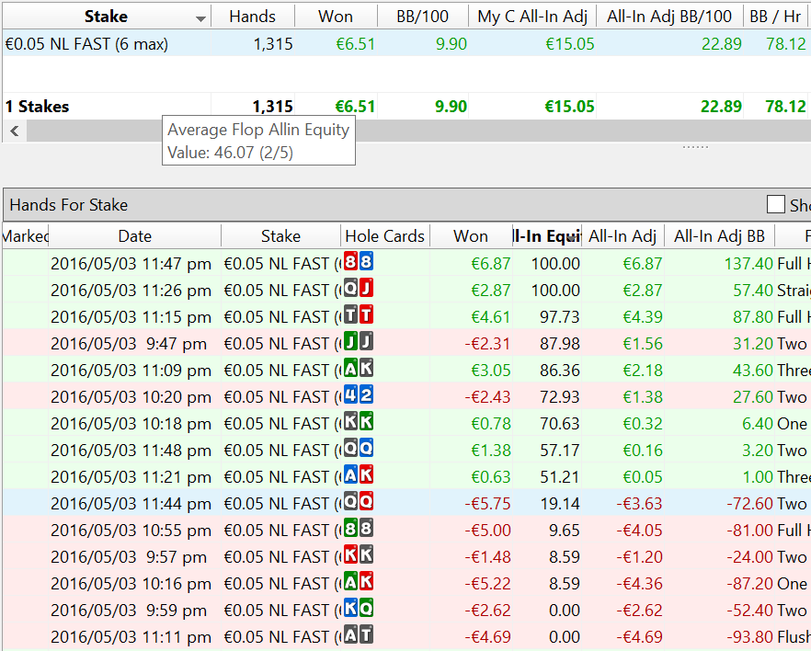Click the TT hole cards at 11:15 pm
The width and height of the screenshot is (811, 651).
pos(359,314)
